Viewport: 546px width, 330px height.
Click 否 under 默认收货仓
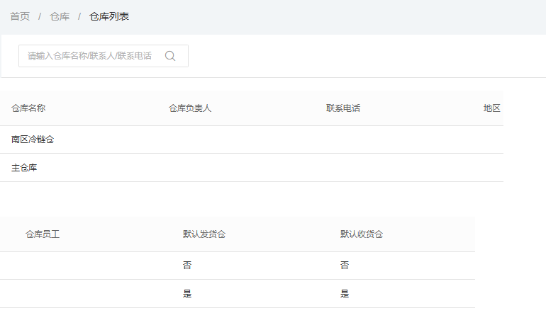coord(345,266)
